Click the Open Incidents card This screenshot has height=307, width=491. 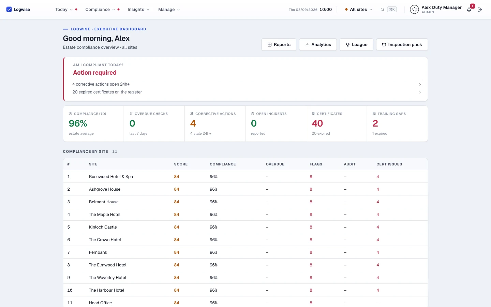(276, 123)
